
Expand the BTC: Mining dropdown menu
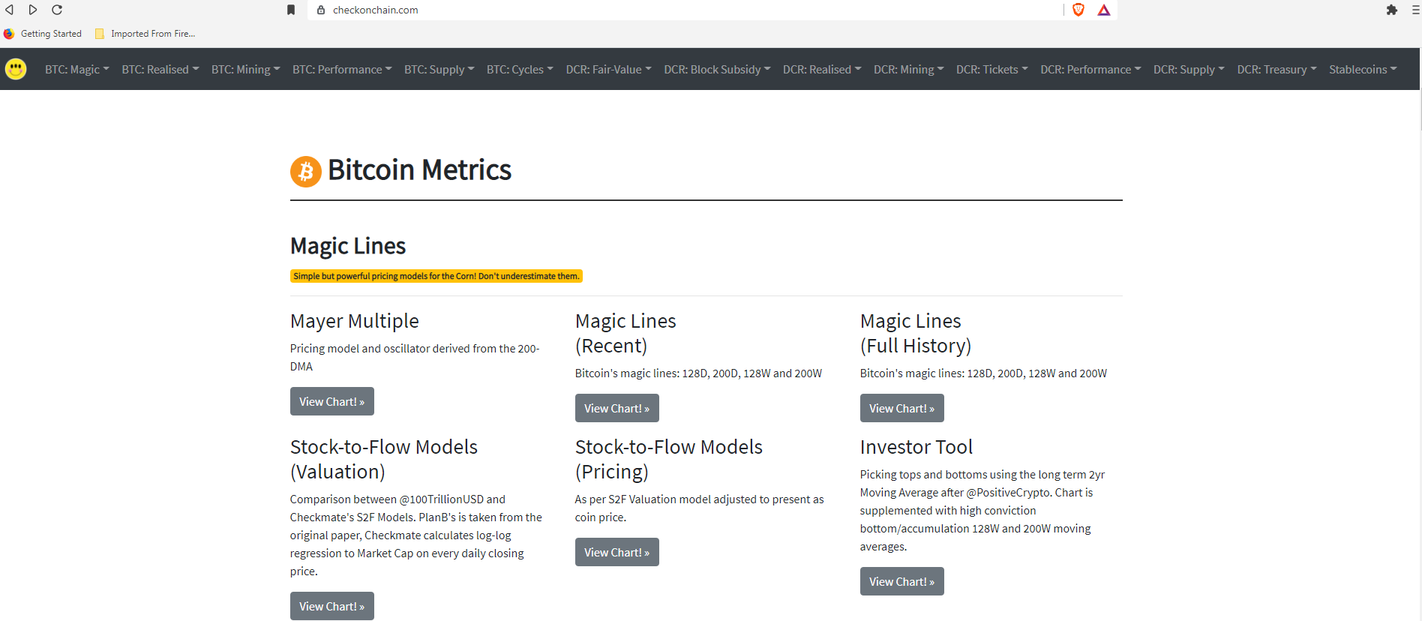pyautogui.click(x=246, y=69)
